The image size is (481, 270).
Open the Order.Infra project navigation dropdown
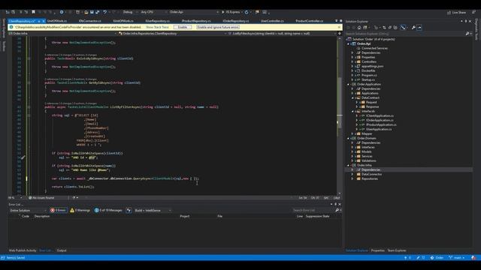(x=63, y=33)
